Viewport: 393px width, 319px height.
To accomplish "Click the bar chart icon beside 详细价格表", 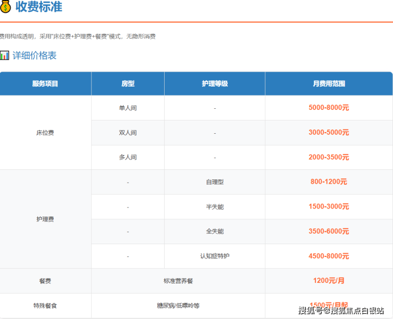I will click(5, 55).
